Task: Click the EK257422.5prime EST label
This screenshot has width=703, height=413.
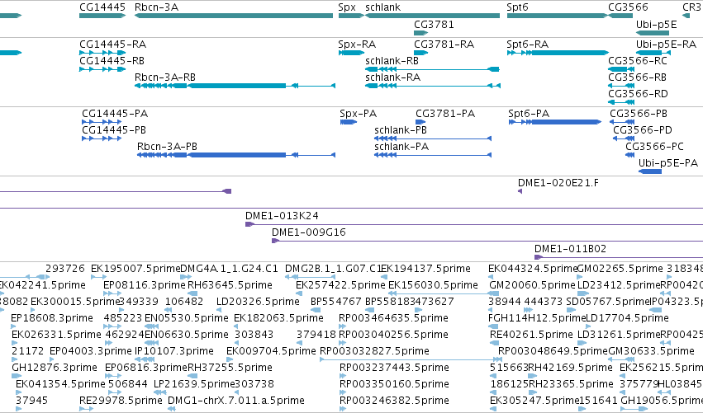Action: pos(340,285)
